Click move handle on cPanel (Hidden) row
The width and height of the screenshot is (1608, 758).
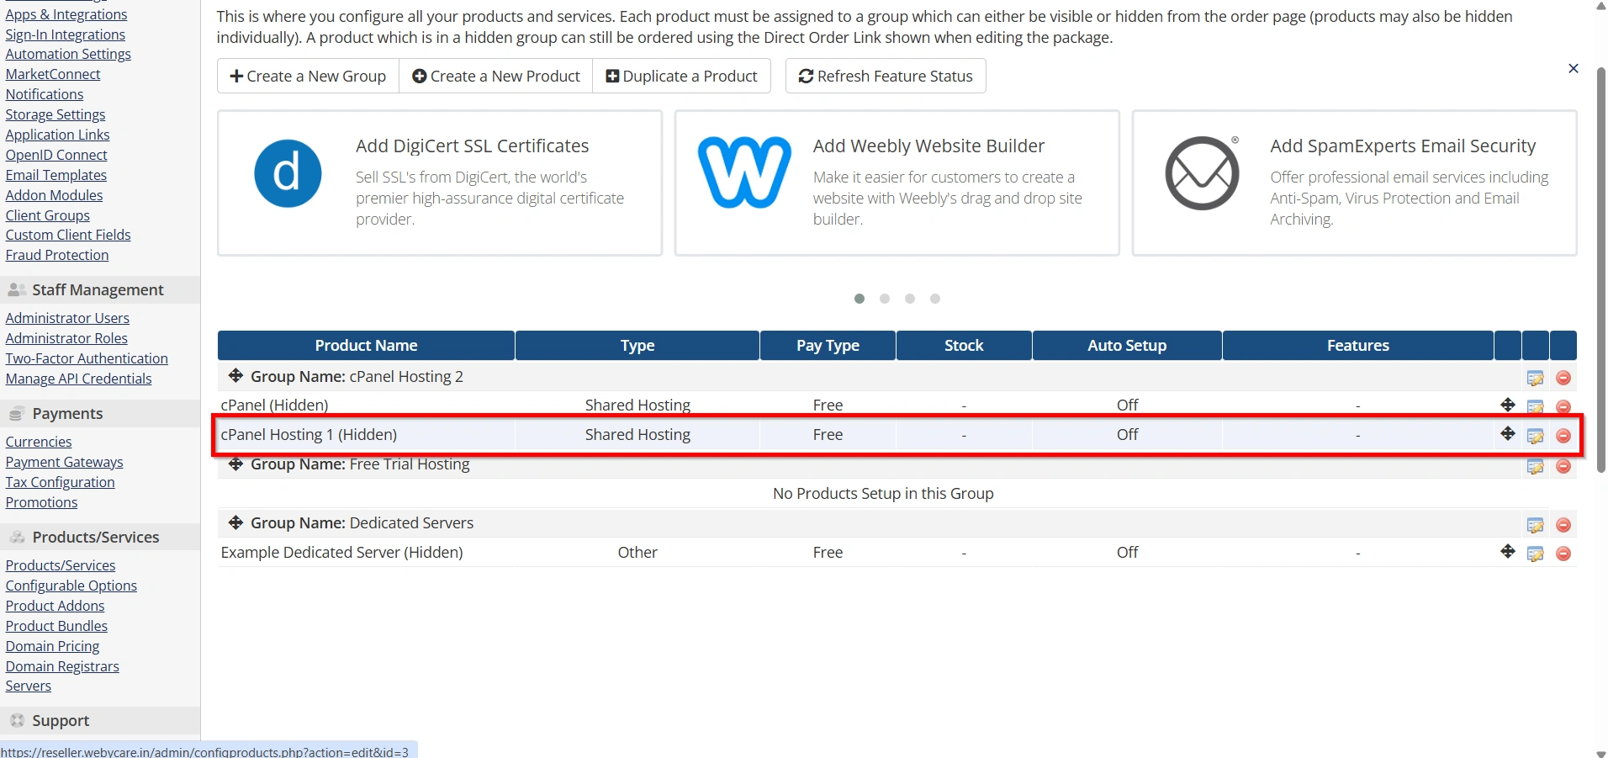1508,405
